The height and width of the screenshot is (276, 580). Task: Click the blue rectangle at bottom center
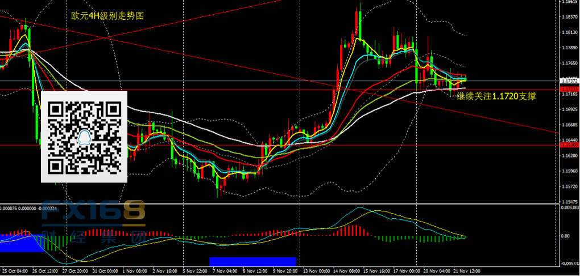pos(252,261)
